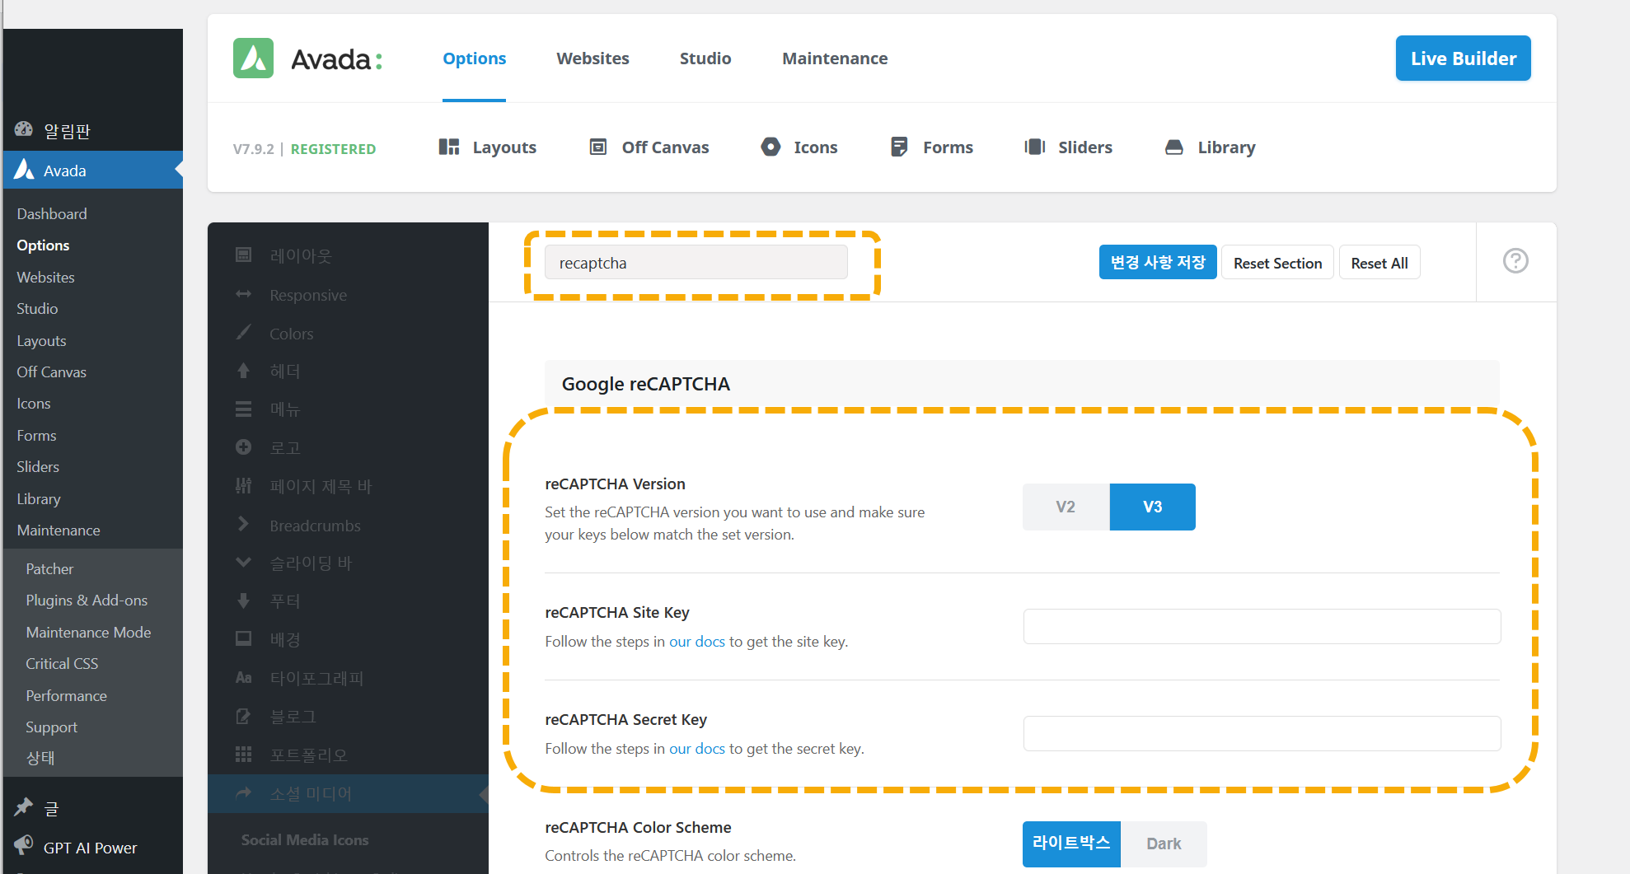Click the reCAPTCHA Site Key field

[x=1262, y=626]
